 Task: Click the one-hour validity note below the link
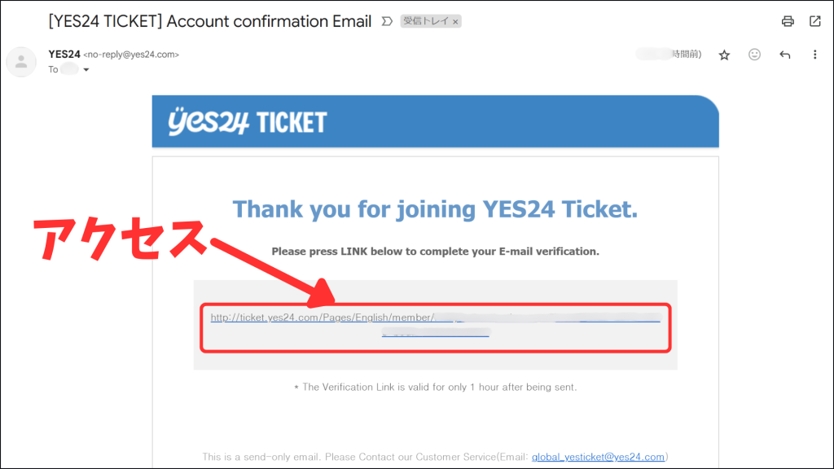[435, 387]
